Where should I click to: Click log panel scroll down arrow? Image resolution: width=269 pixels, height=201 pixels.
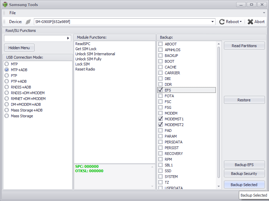point(152,186)
